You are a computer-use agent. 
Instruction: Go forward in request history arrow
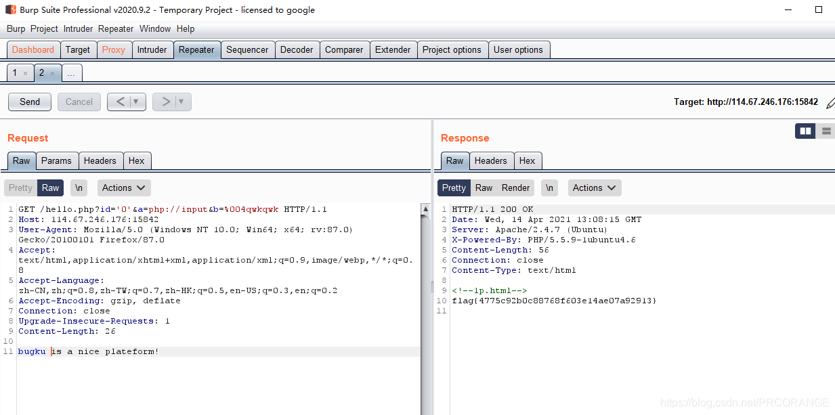165,102
